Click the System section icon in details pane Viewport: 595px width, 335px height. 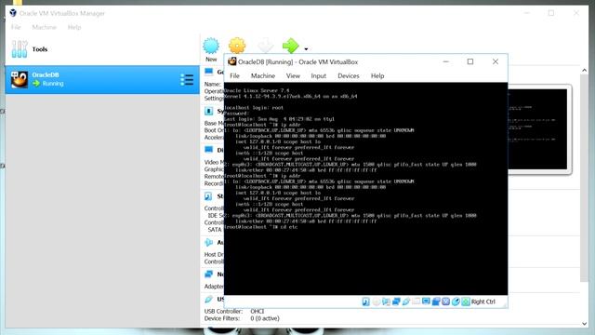[x=208, y=111]
